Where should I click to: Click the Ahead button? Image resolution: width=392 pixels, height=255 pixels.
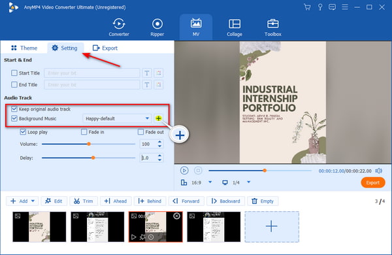116,201
